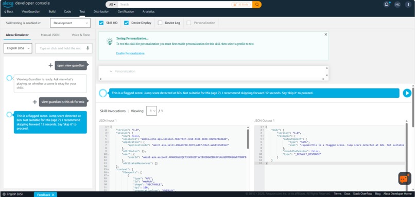Click the Alexa developer console logo

pos(26,4)
